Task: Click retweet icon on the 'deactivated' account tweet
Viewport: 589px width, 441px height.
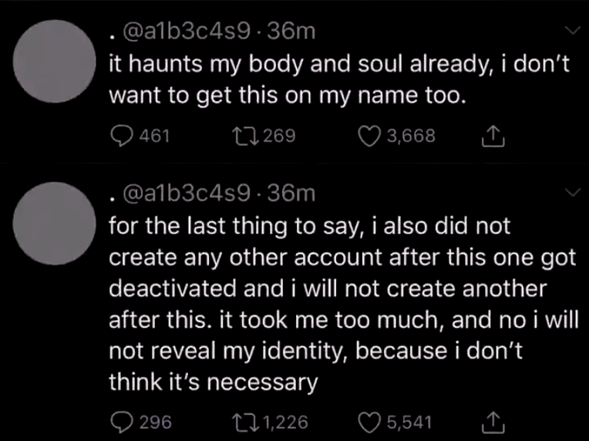Action: click(x=242, y=422)
